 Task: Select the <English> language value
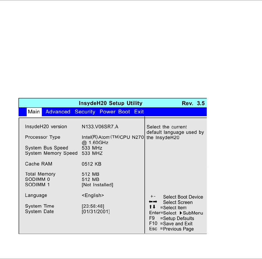click(93, 195)
